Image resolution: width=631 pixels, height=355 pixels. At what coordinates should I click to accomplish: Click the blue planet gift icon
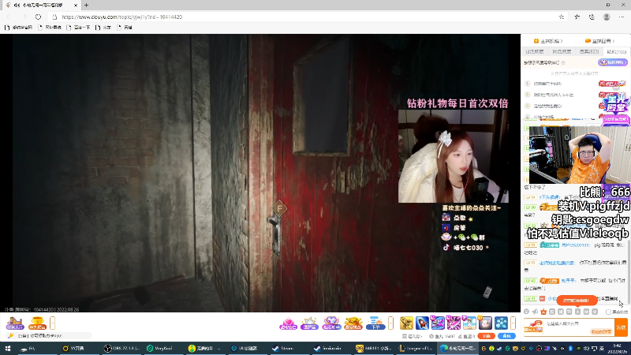[x=375, y=323]
